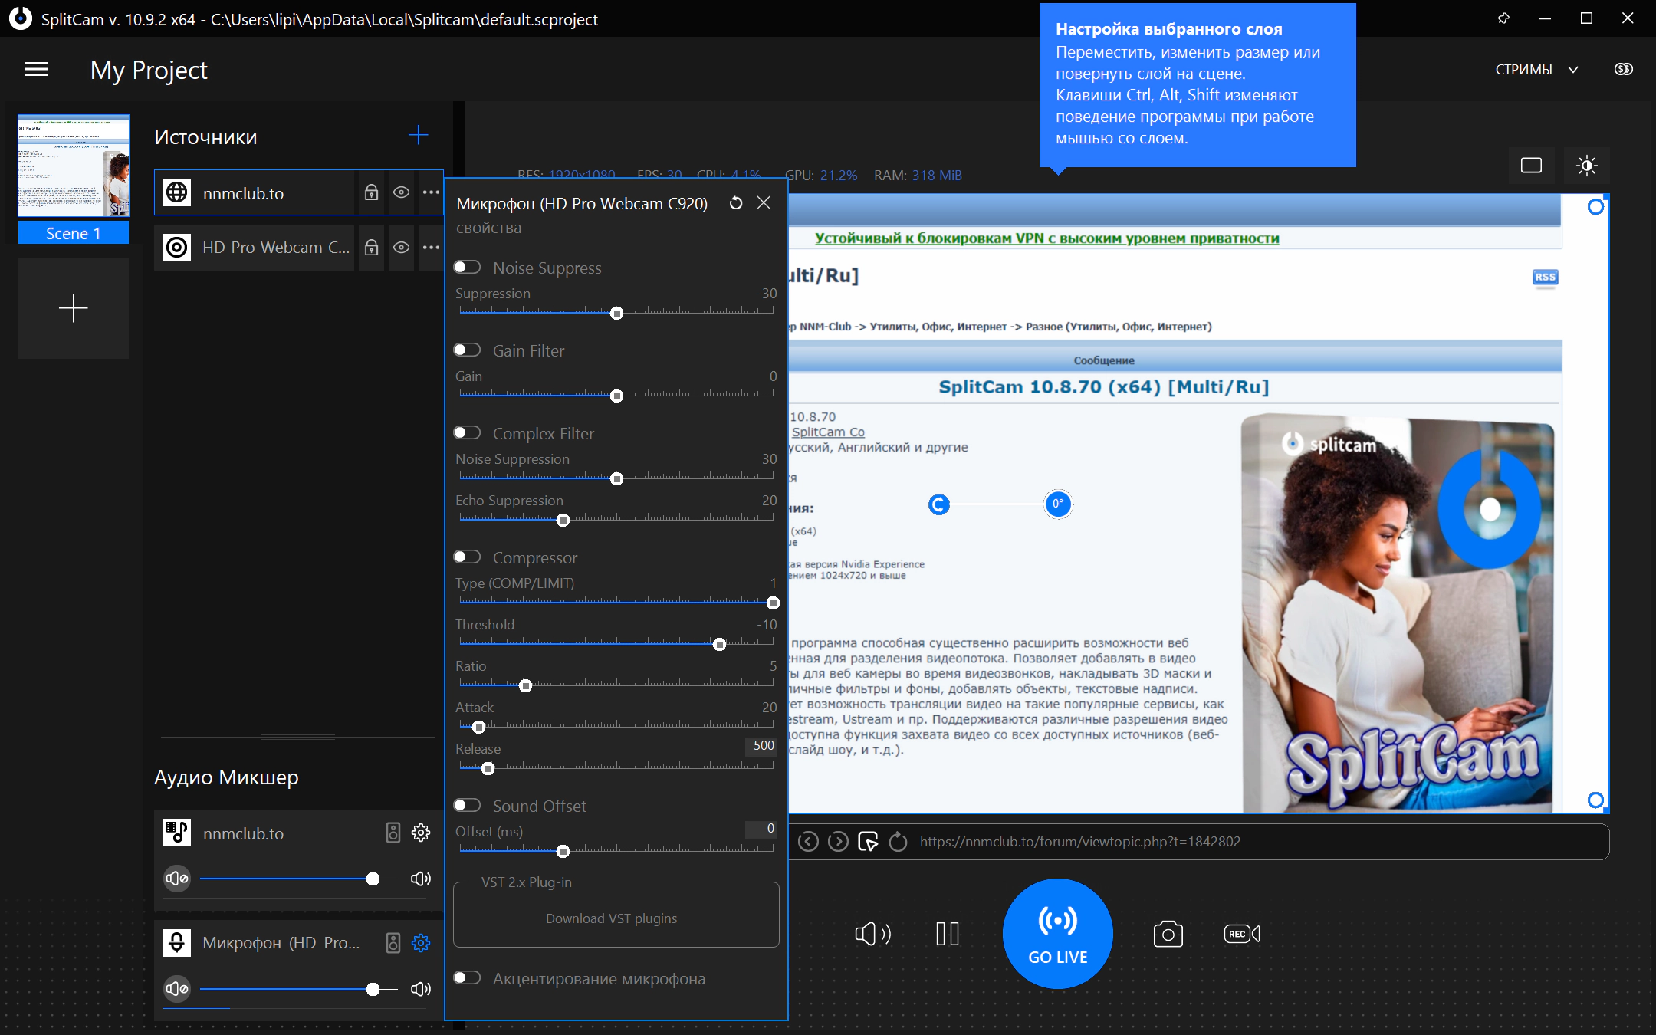This screenshot has width=1656, height=1035.
Task: Enable the Noise Suppress toggle
Action: pyautogui.click(x=467, y=267)
